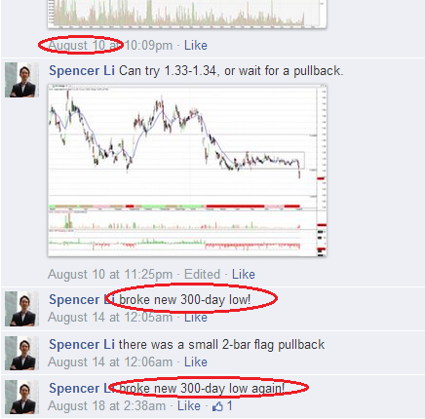Open the Spencer Li name on the pullback comment
The height and width of the screenshot is (419, 425).
(82, 70)
